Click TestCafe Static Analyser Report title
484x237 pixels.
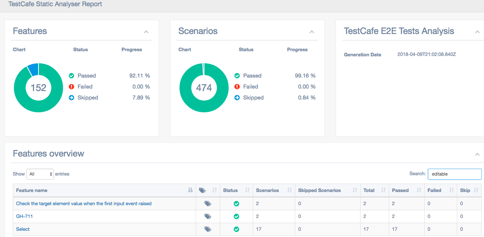(x=55, y=4)
